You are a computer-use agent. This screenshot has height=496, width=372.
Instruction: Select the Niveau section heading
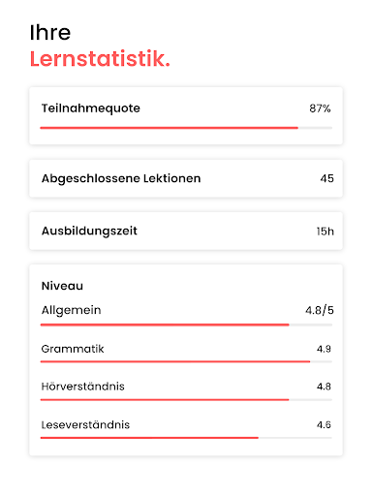pos(62,286)
